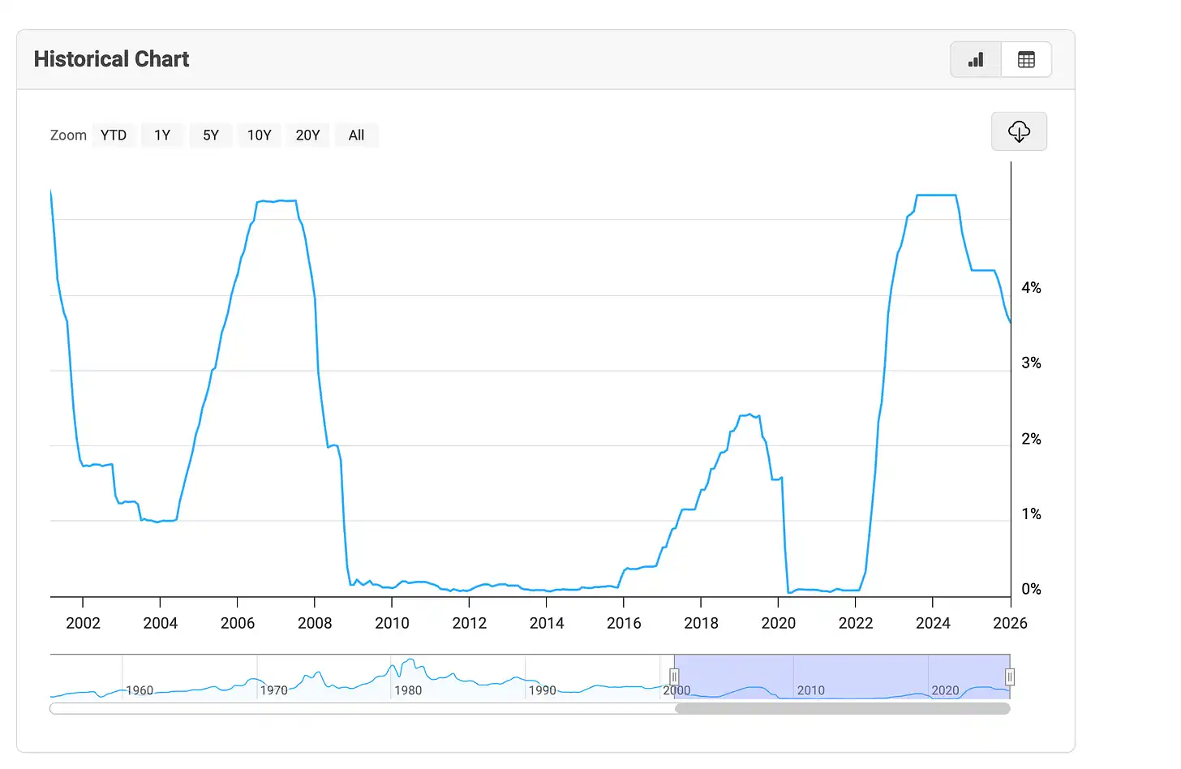Click the Historical Chart heading

pos(111,59)
